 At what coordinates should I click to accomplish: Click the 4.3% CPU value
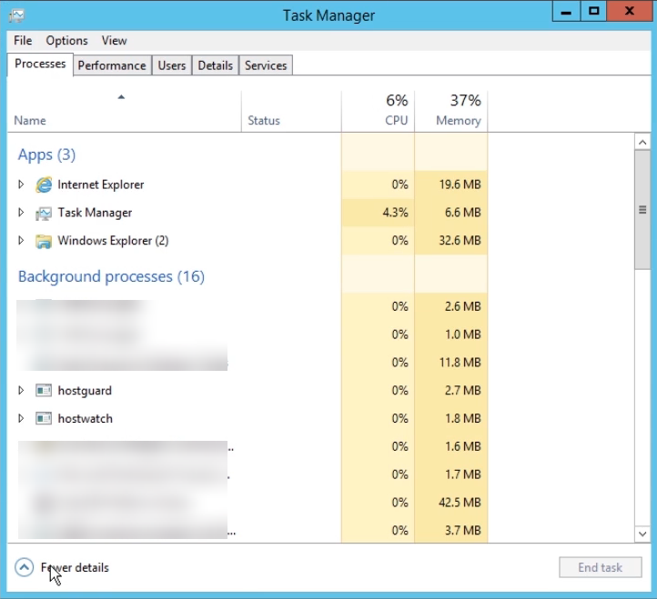(x=395, y=213)
